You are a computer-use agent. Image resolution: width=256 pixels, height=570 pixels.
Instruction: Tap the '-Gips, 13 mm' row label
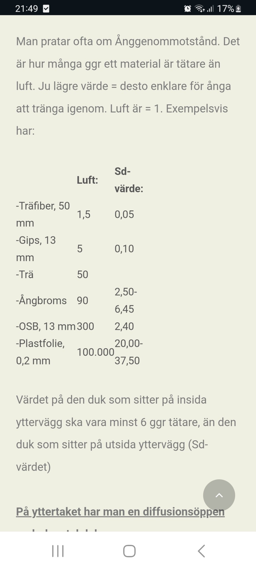[x=36, y=249]
